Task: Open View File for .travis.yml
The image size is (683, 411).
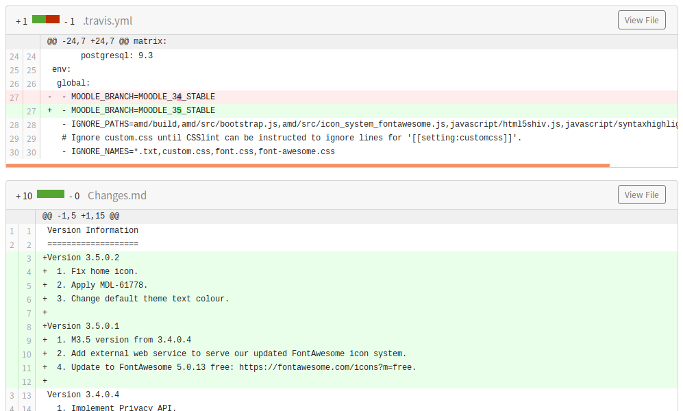Action: [641, 20]
